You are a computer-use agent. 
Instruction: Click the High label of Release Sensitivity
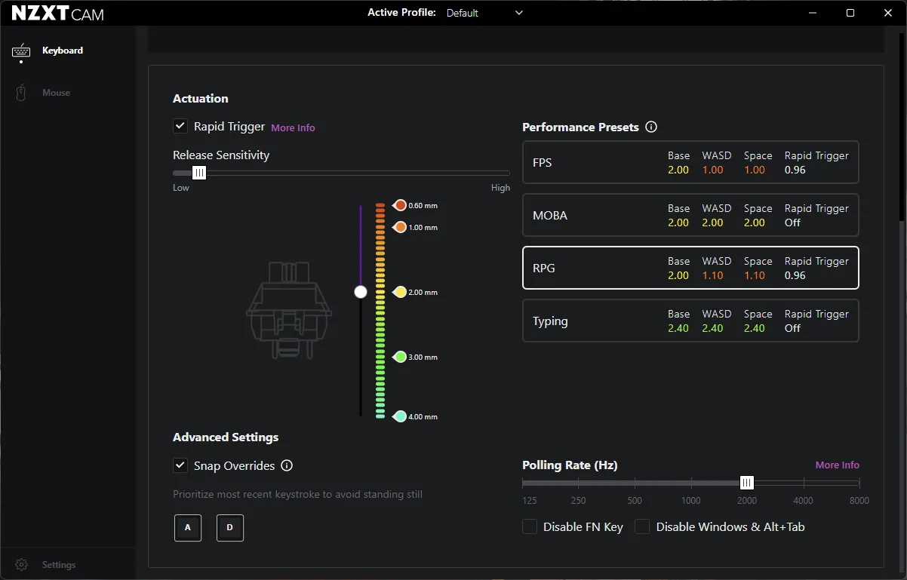coord(500,188)
